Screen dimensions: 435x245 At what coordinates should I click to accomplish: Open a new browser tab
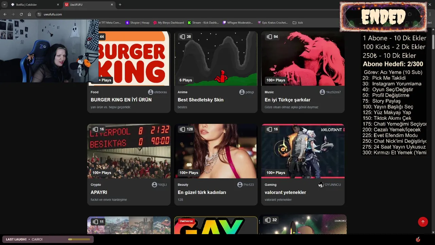pyautogui.click(x=120, y=4)
